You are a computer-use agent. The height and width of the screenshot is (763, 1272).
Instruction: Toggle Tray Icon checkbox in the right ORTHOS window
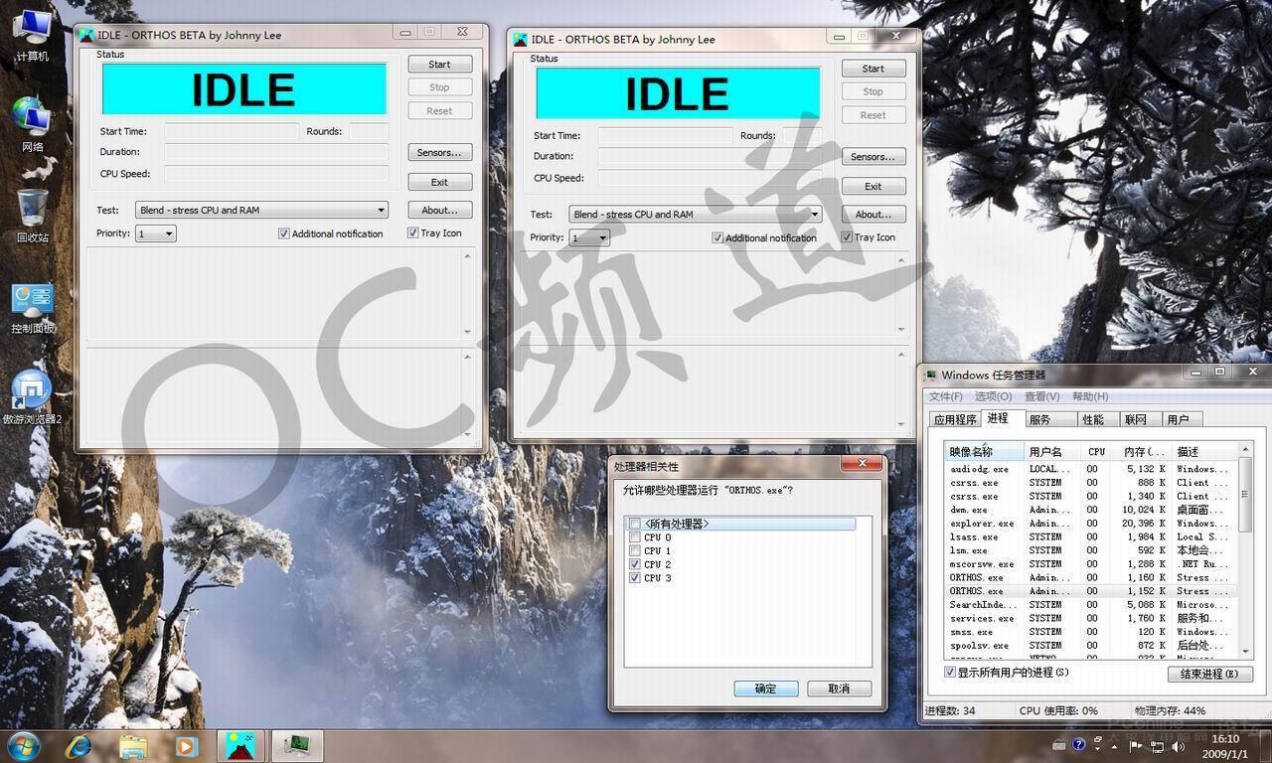click(847, 236)
